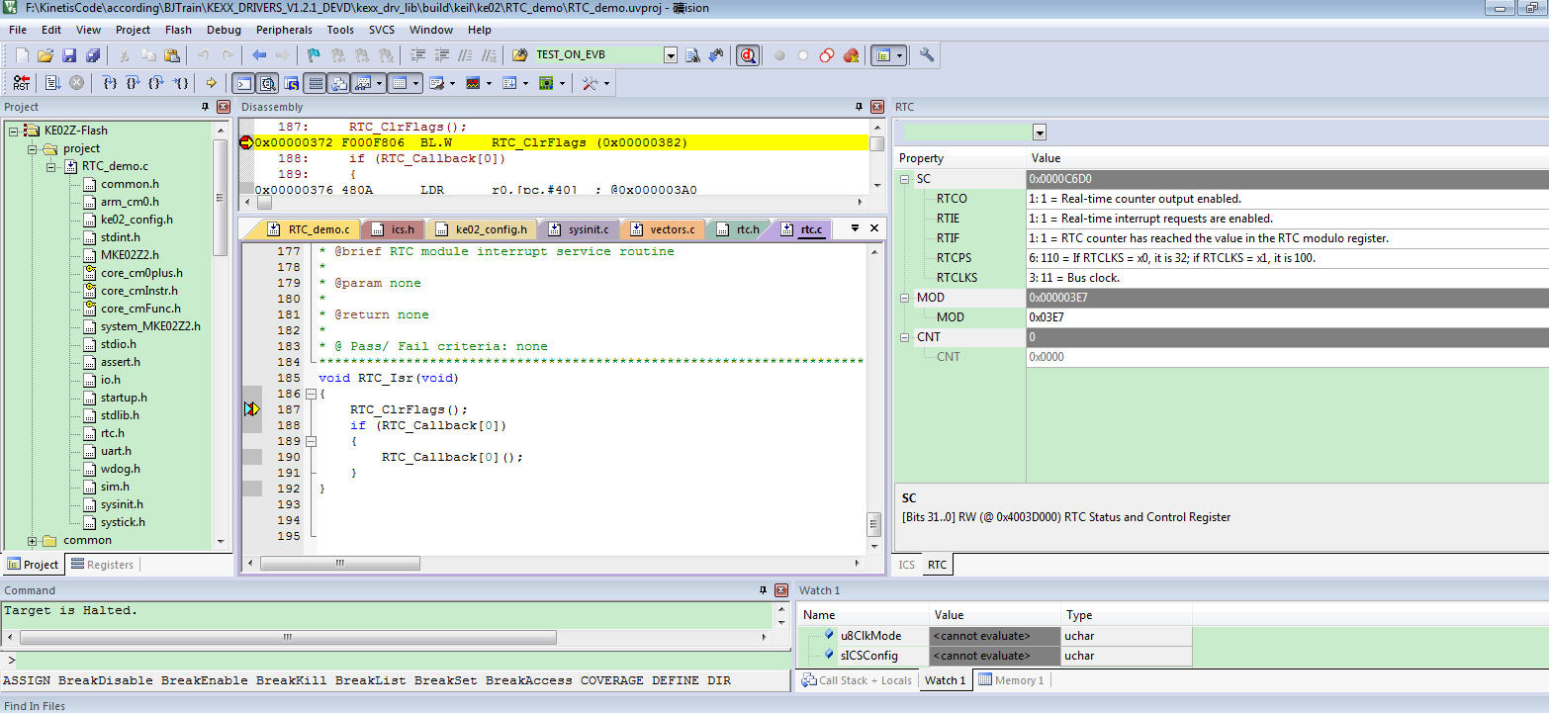Insert a bookmark with flag icon
This screenshot has width=1549, height=713.
click(314, 55)
